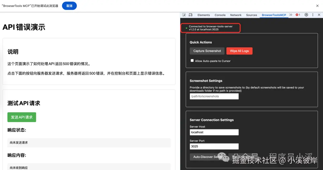Viewport: 323px width, 170px height.
Task: Click the '尚未收到响应' response text
Action: click(19, 168)
